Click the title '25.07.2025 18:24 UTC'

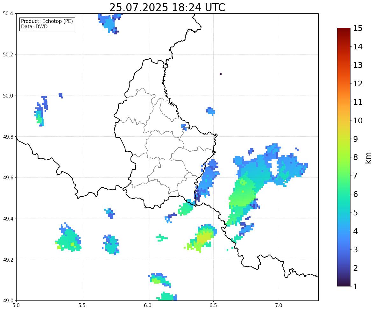167,7
